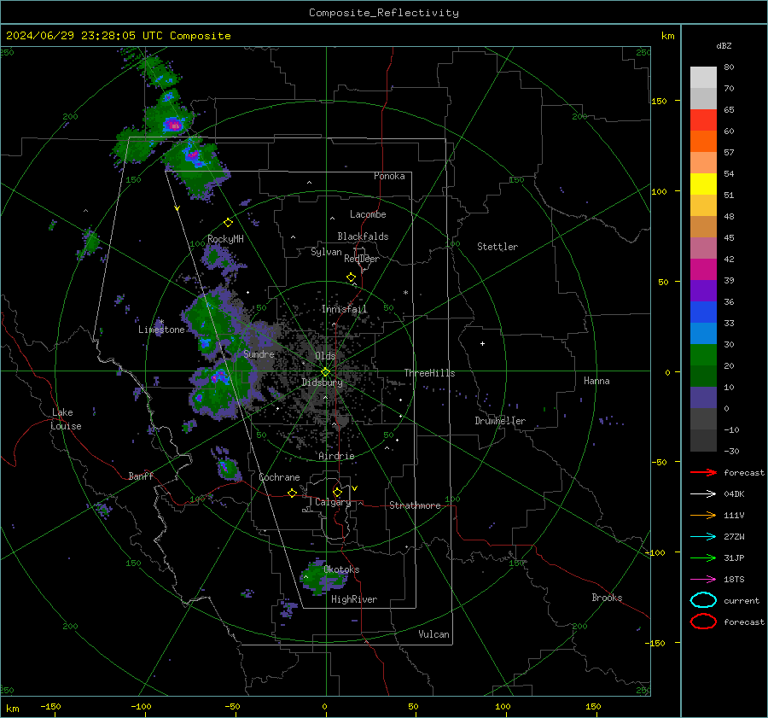The image size is (768, 718).
Task: Click the Airdrie city label
Action: click(x=336, y=456)
